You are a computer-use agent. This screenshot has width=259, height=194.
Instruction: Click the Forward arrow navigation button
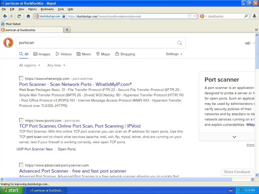[x=11, y=16]
